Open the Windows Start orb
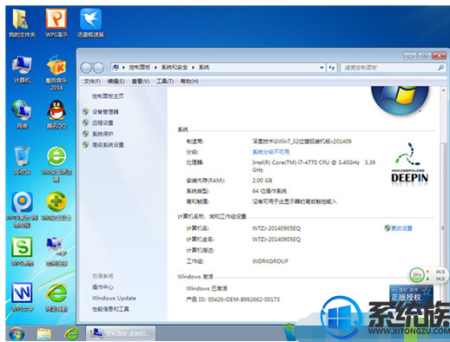The height and width of the screenshot is (342, 450). 17,333
